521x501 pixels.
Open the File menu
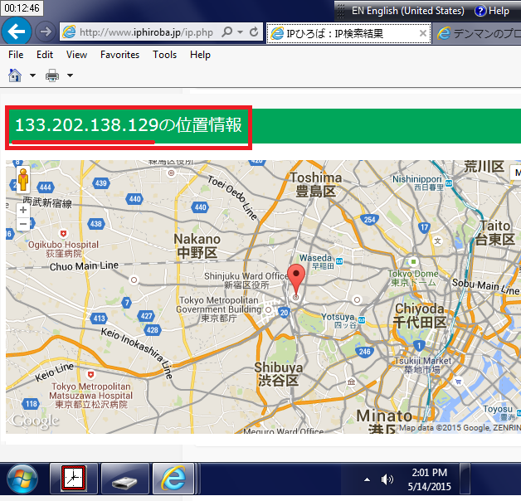click(x=16, y=55)
